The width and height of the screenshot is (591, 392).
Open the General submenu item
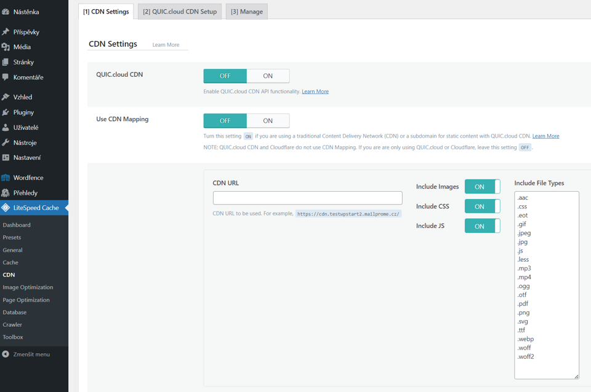(12, 250)
